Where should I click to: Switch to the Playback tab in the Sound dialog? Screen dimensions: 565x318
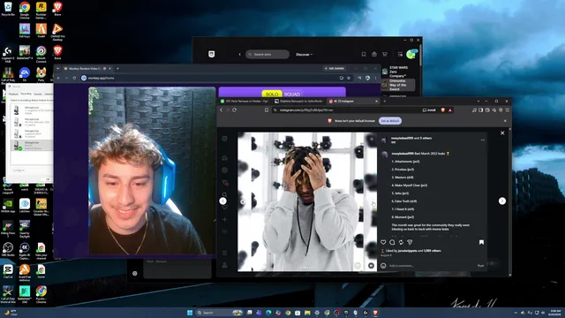[13, 95]
